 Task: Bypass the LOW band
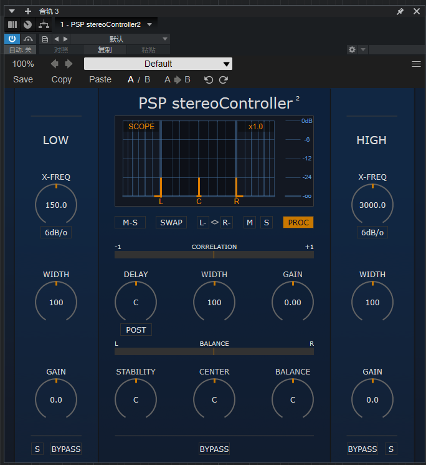[65, 449]
